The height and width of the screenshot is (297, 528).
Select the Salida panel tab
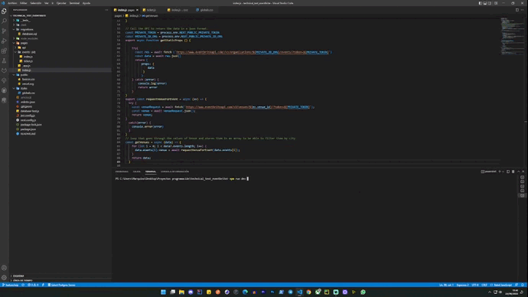[x=137, y=171]
